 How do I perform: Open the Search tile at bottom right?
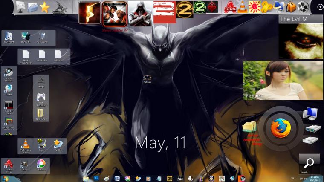click(x=309, y=164)
